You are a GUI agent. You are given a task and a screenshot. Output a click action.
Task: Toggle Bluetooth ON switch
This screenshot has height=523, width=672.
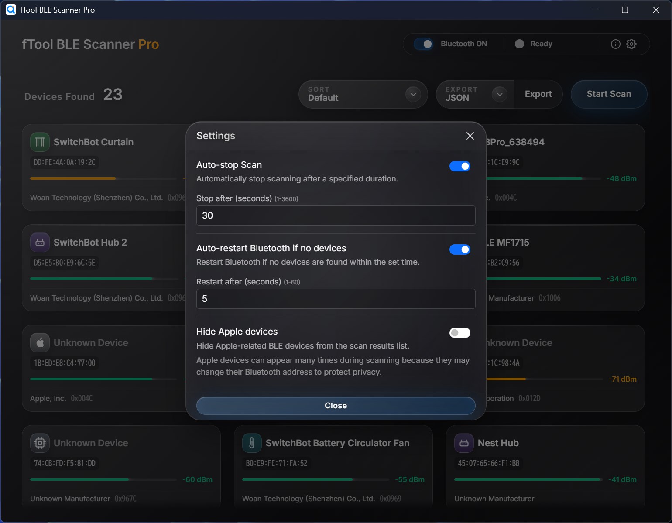[x=424, y=44]
